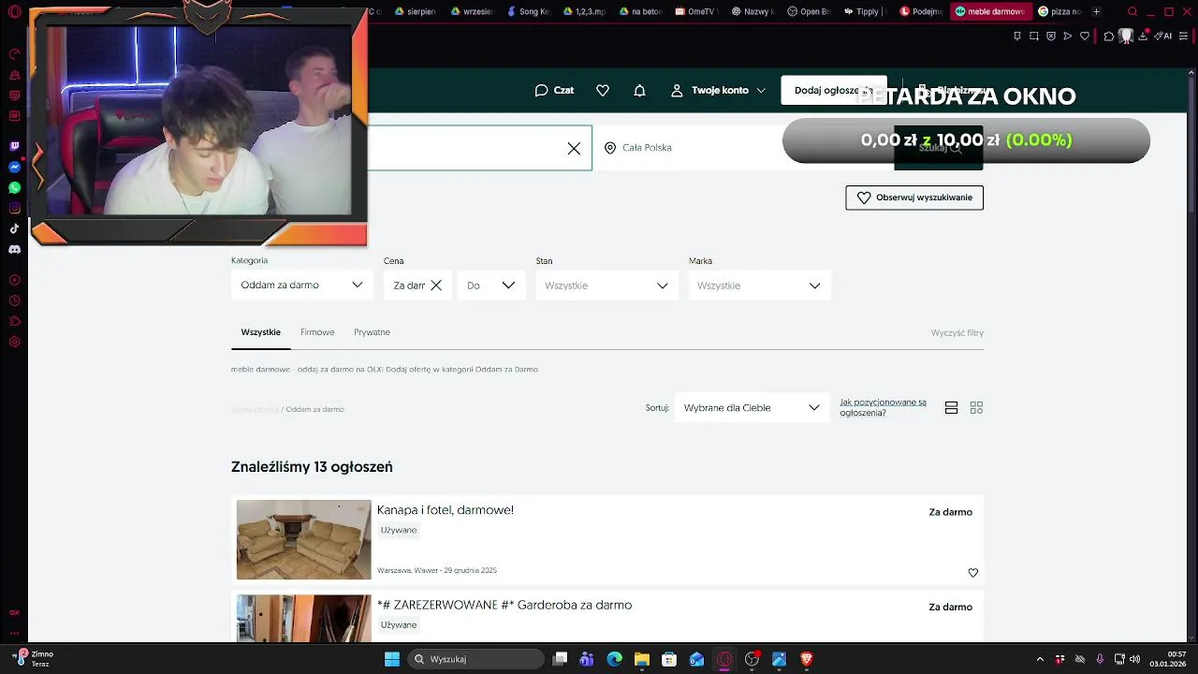Viewport: 1198px width, 674px height.
Task: Open OLX favorites heart in header
Action: coord(603,91)
